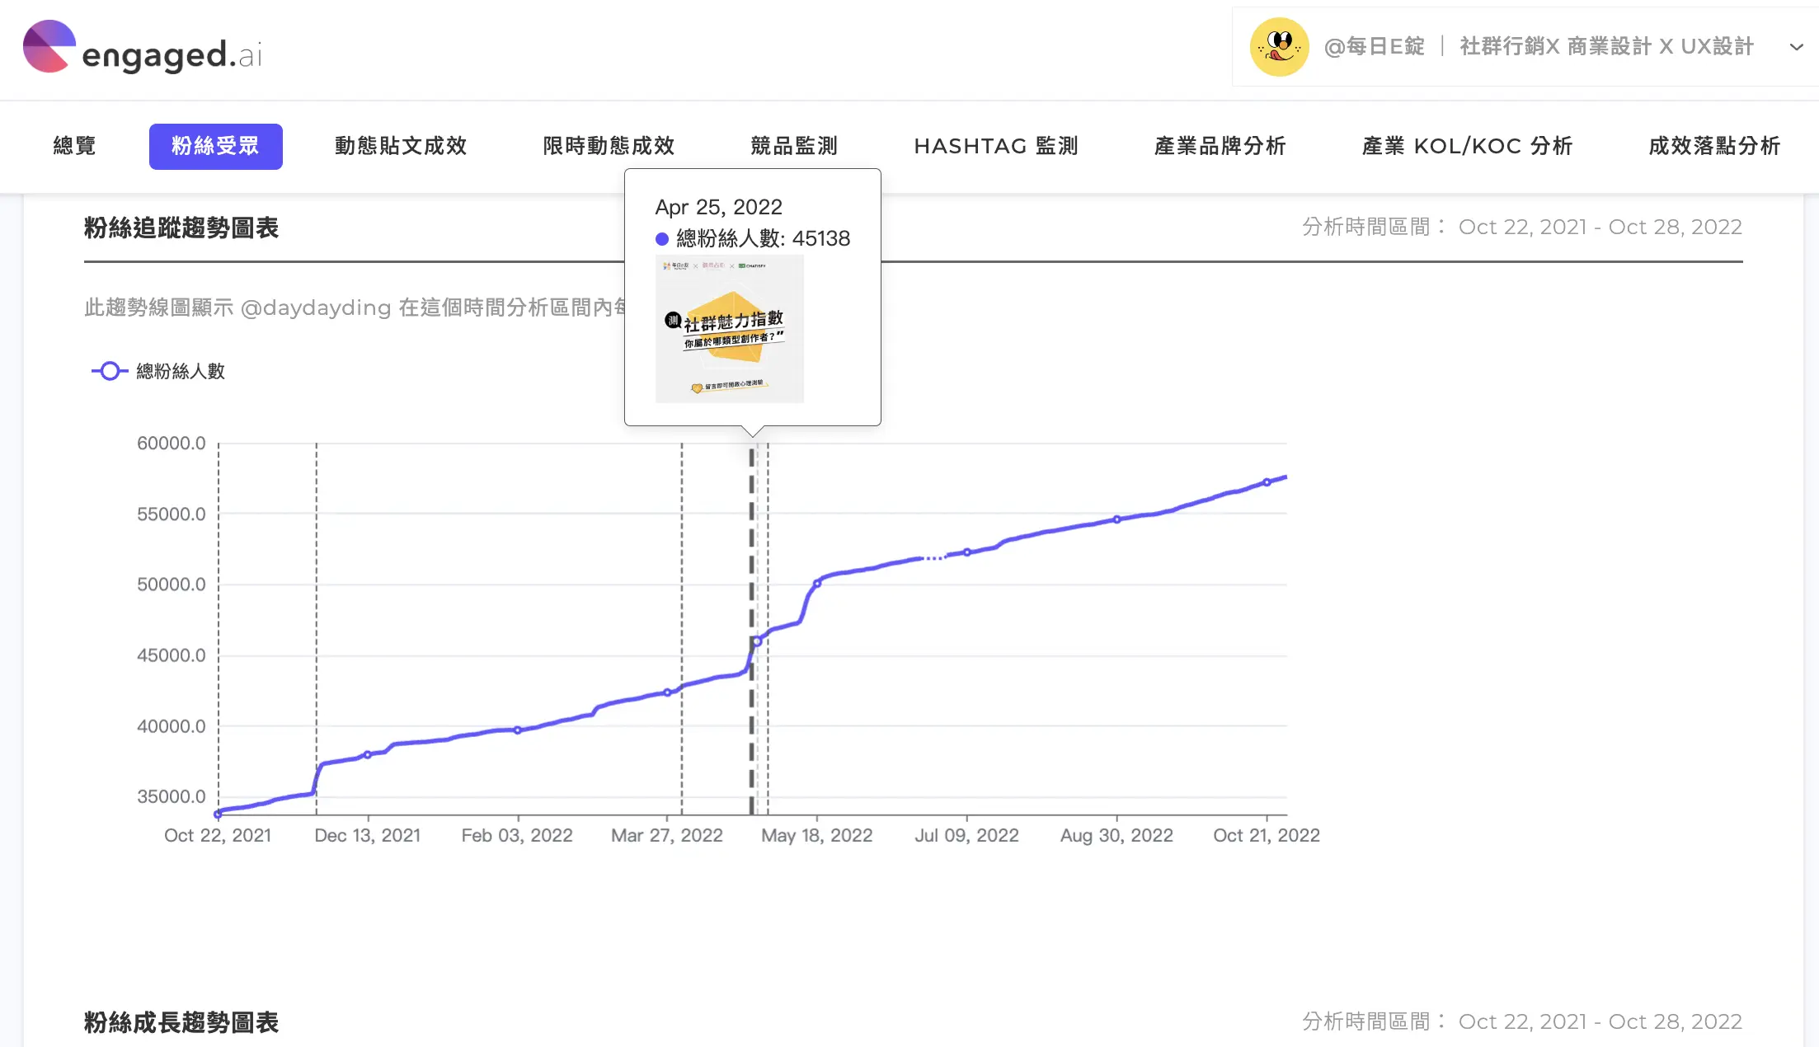Expand the account switcher chevron
The width and height of the screenshot is (1819, 1047).
coord(1796,47)
